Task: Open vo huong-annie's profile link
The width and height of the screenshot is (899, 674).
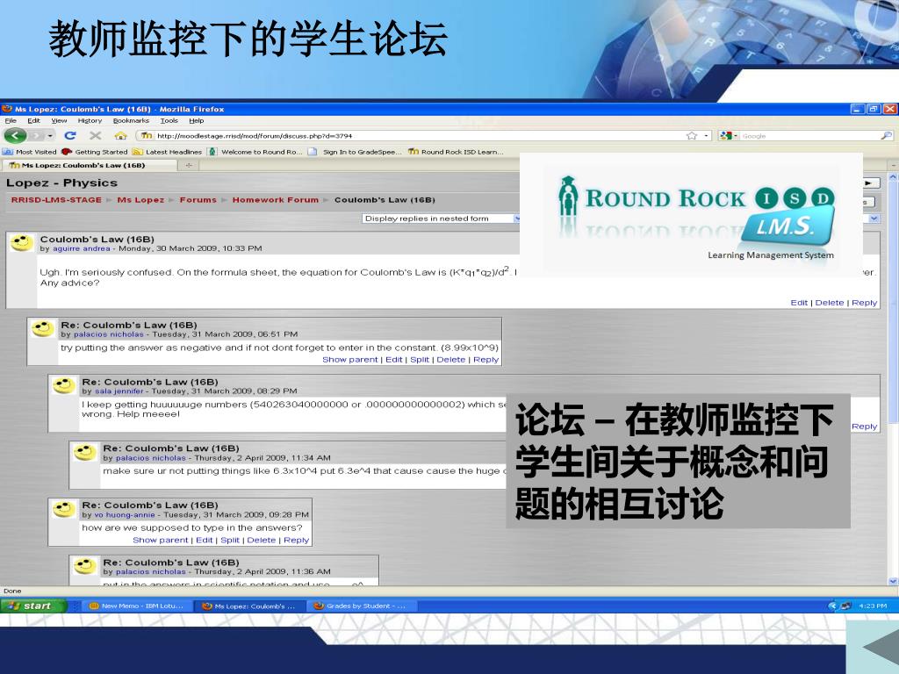Action: click(125, 515)
